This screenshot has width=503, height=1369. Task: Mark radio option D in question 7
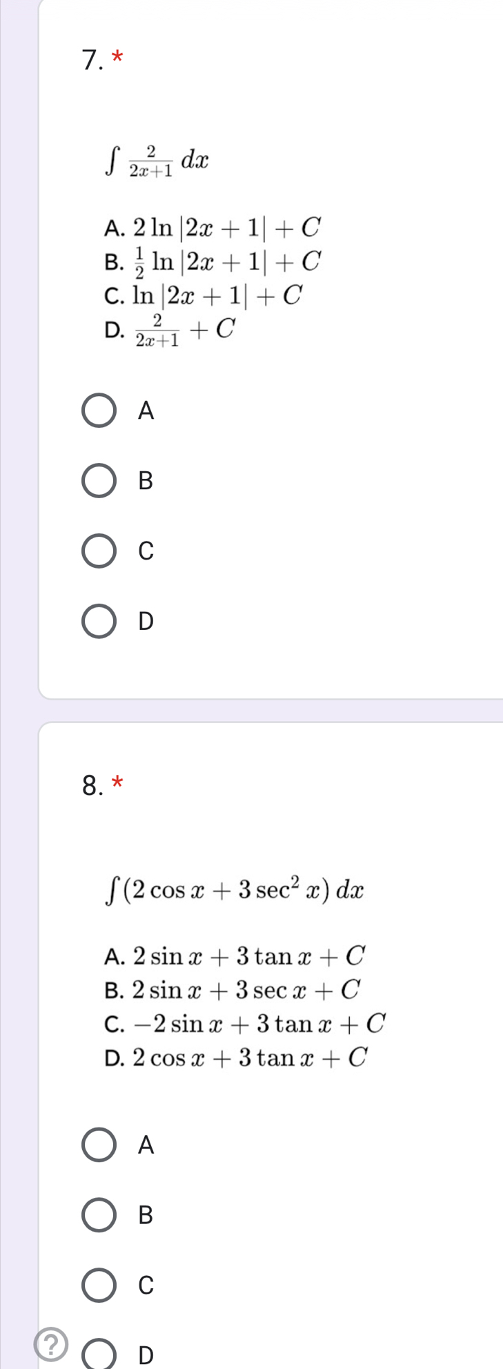click(x=99, y=621)
